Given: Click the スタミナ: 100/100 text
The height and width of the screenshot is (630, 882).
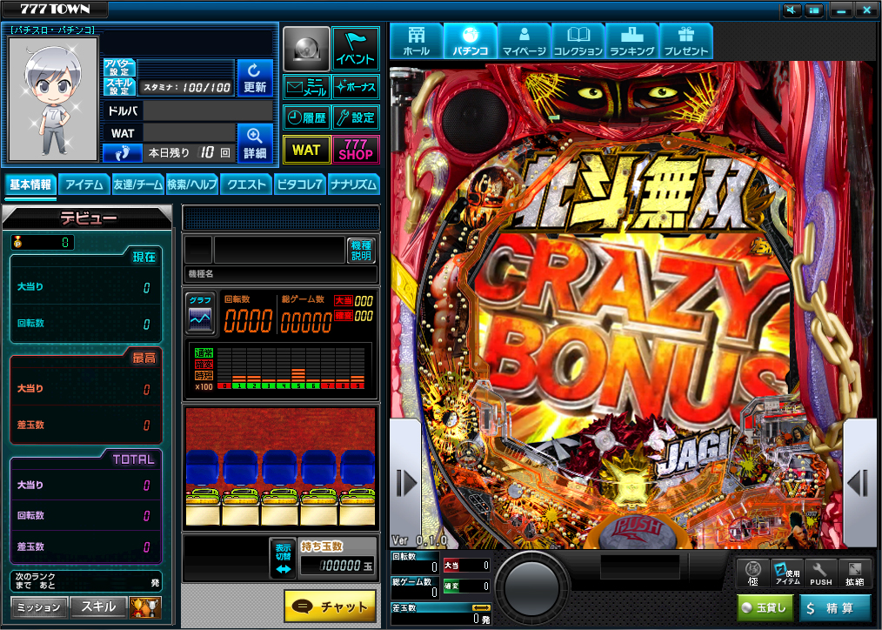Looking at the screenshot, I should (x=187, y=88).
